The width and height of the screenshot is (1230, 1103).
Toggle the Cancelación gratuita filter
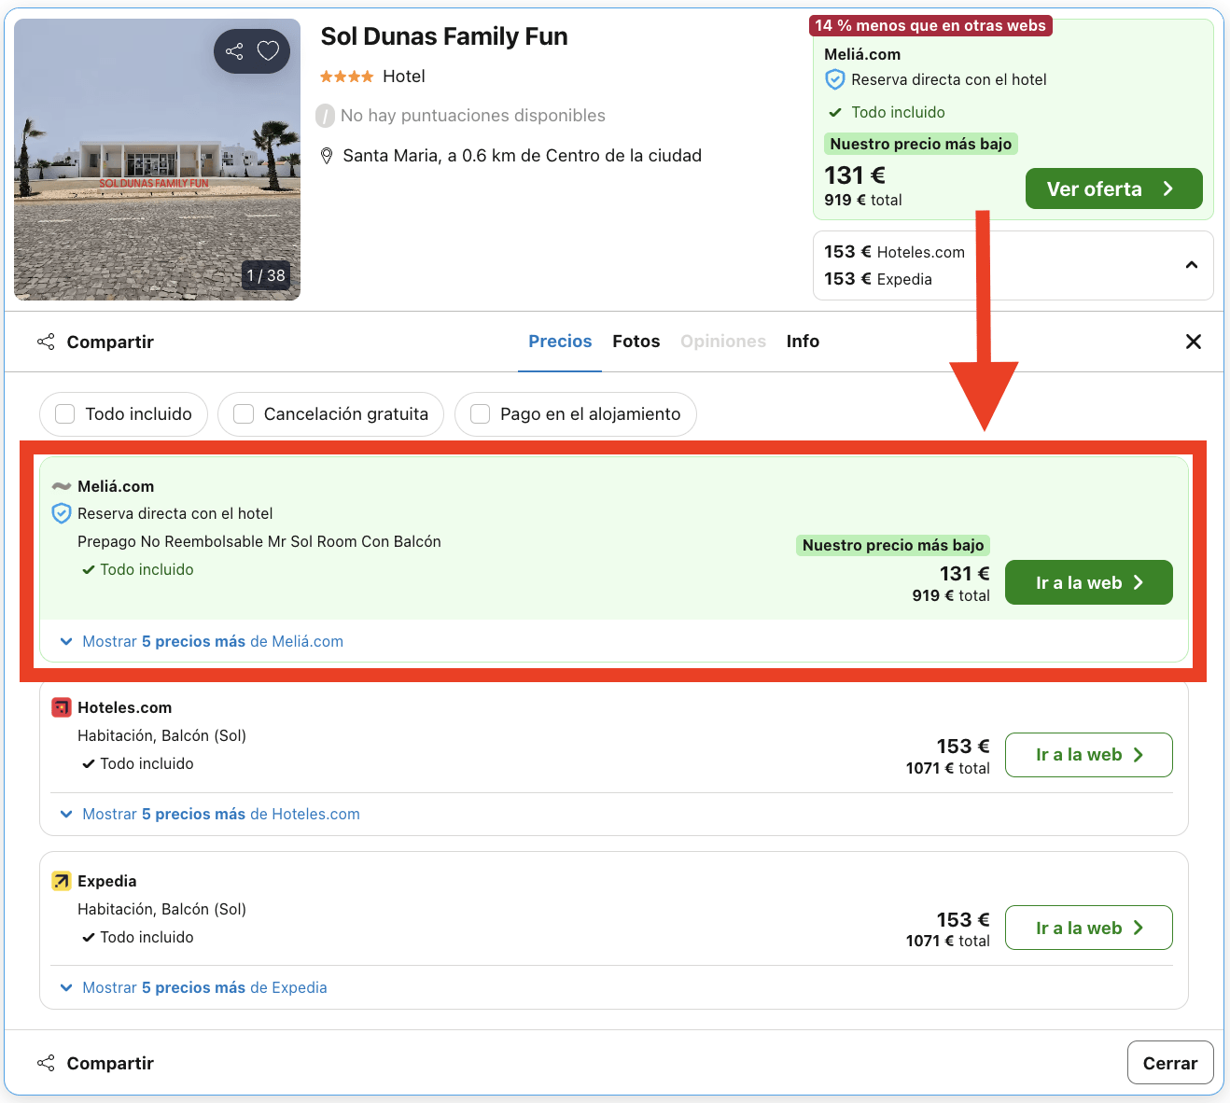coord(244,414)
